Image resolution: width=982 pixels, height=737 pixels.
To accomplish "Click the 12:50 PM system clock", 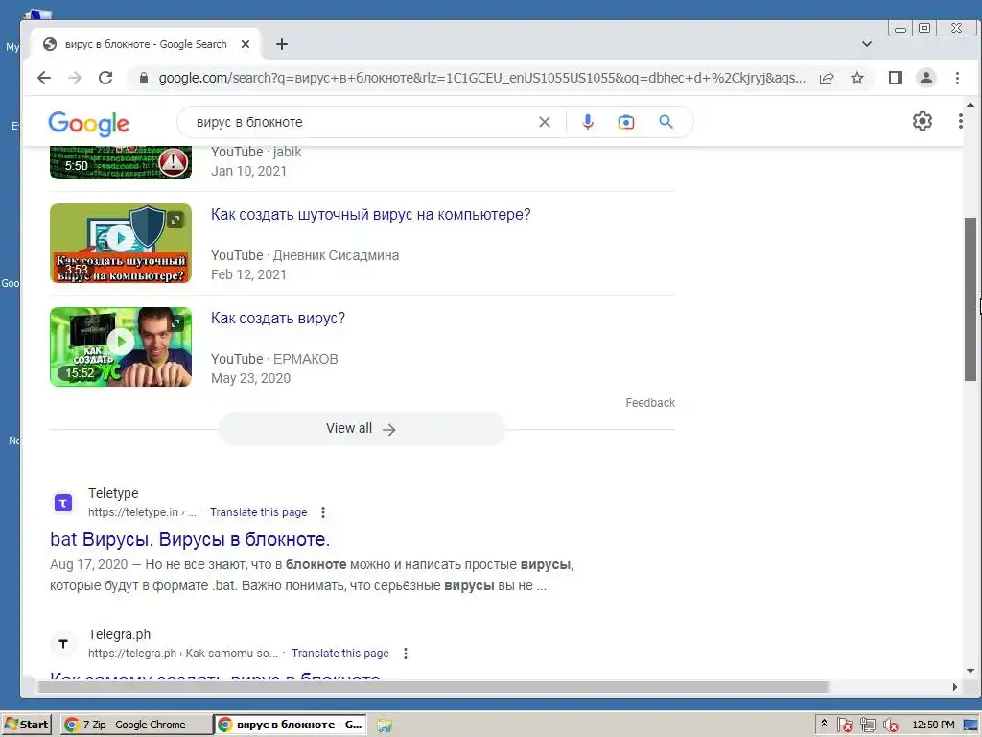I will coord(933,725).
